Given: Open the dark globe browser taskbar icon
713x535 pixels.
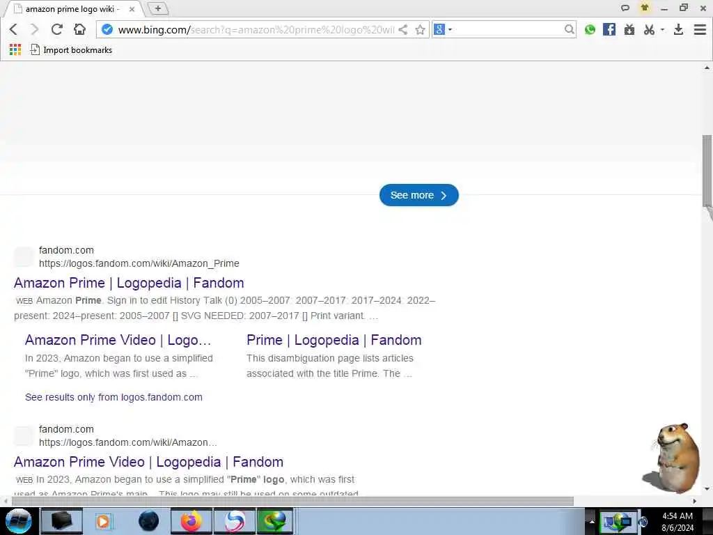Looking at the screenshot, I should (148, 521).
